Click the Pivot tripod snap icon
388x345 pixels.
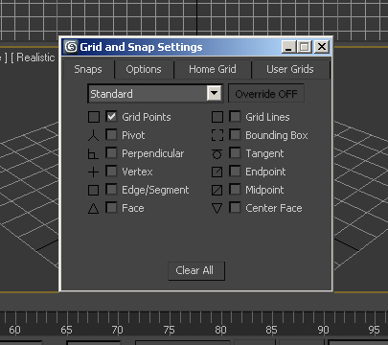[x=93, y=135]
